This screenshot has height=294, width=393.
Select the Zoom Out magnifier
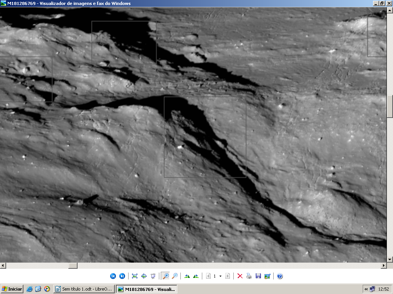pos(175,276)
